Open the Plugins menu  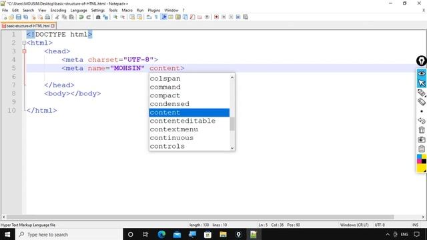coord(154,10)
